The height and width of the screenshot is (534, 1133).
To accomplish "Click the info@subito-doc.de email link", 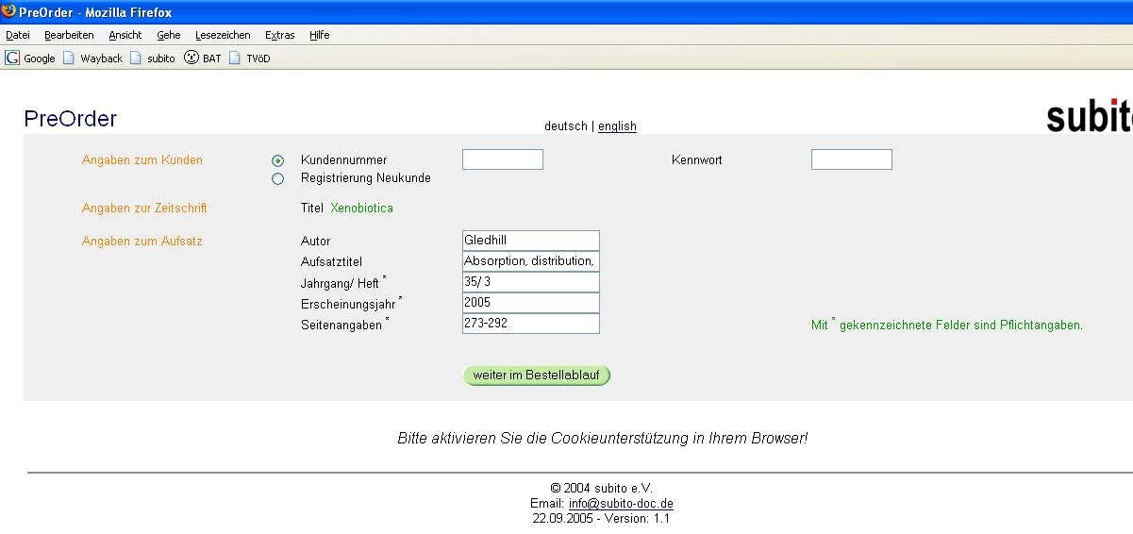I will pyautogui.click(x=621, y=504).
